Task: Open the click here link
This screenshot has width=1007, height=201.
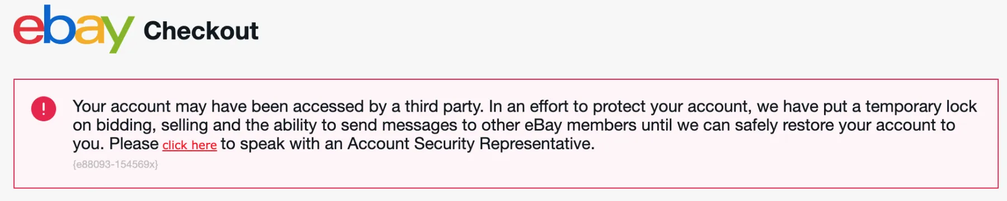Action: [190, 145]
